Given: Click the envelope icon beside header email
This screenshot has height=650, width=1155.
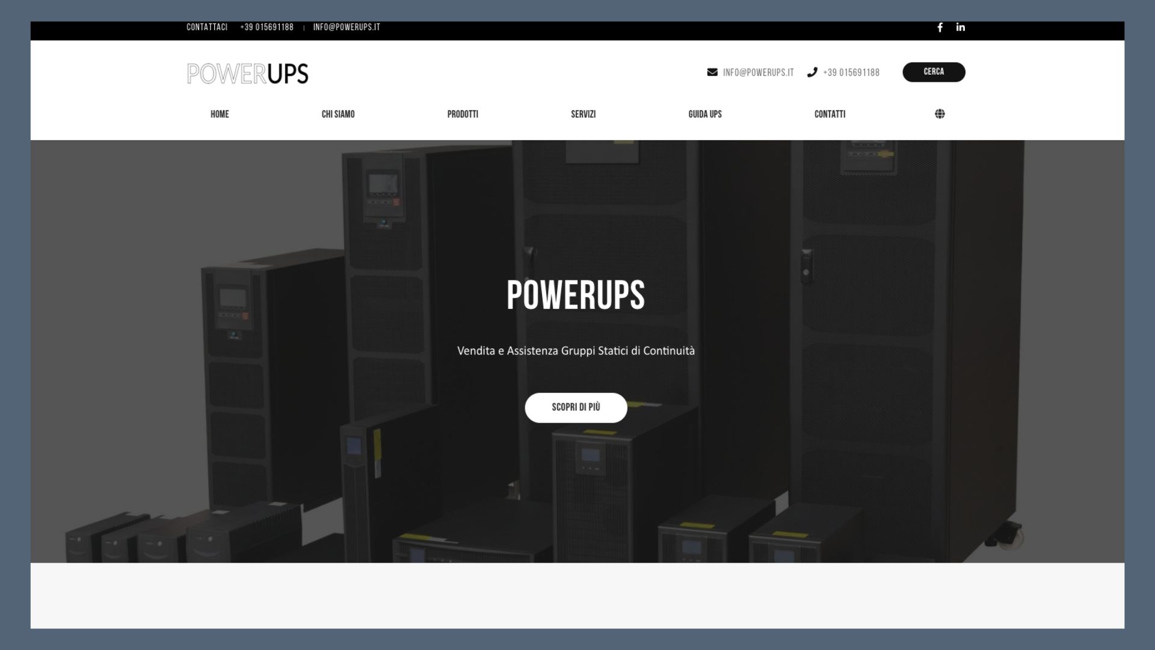Looking at the screenshot, I should click(712, 72).
